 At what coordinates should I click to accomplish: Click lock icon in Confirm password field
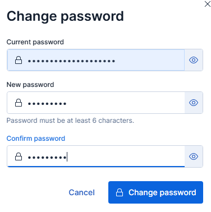point(19,156)
